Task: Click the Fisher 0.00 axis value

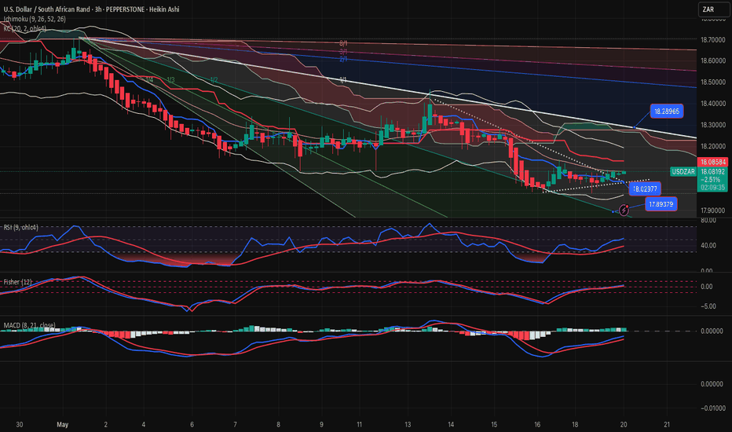Action: 707,287
